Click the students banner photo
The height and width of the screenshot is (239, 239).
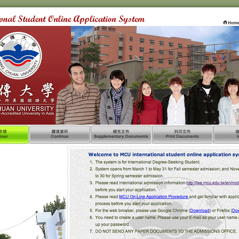pos(155,75)
